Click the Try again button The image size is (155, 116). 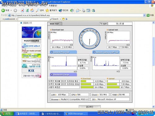click(104, 24)
